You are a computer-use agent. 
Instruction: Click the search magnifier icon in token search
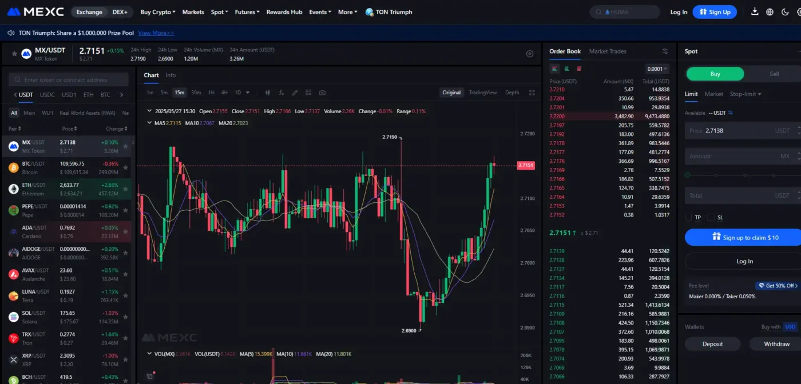pos(18,80)
